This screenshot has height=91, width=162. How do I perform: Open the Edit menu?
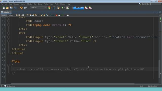[x=6, y=4]
